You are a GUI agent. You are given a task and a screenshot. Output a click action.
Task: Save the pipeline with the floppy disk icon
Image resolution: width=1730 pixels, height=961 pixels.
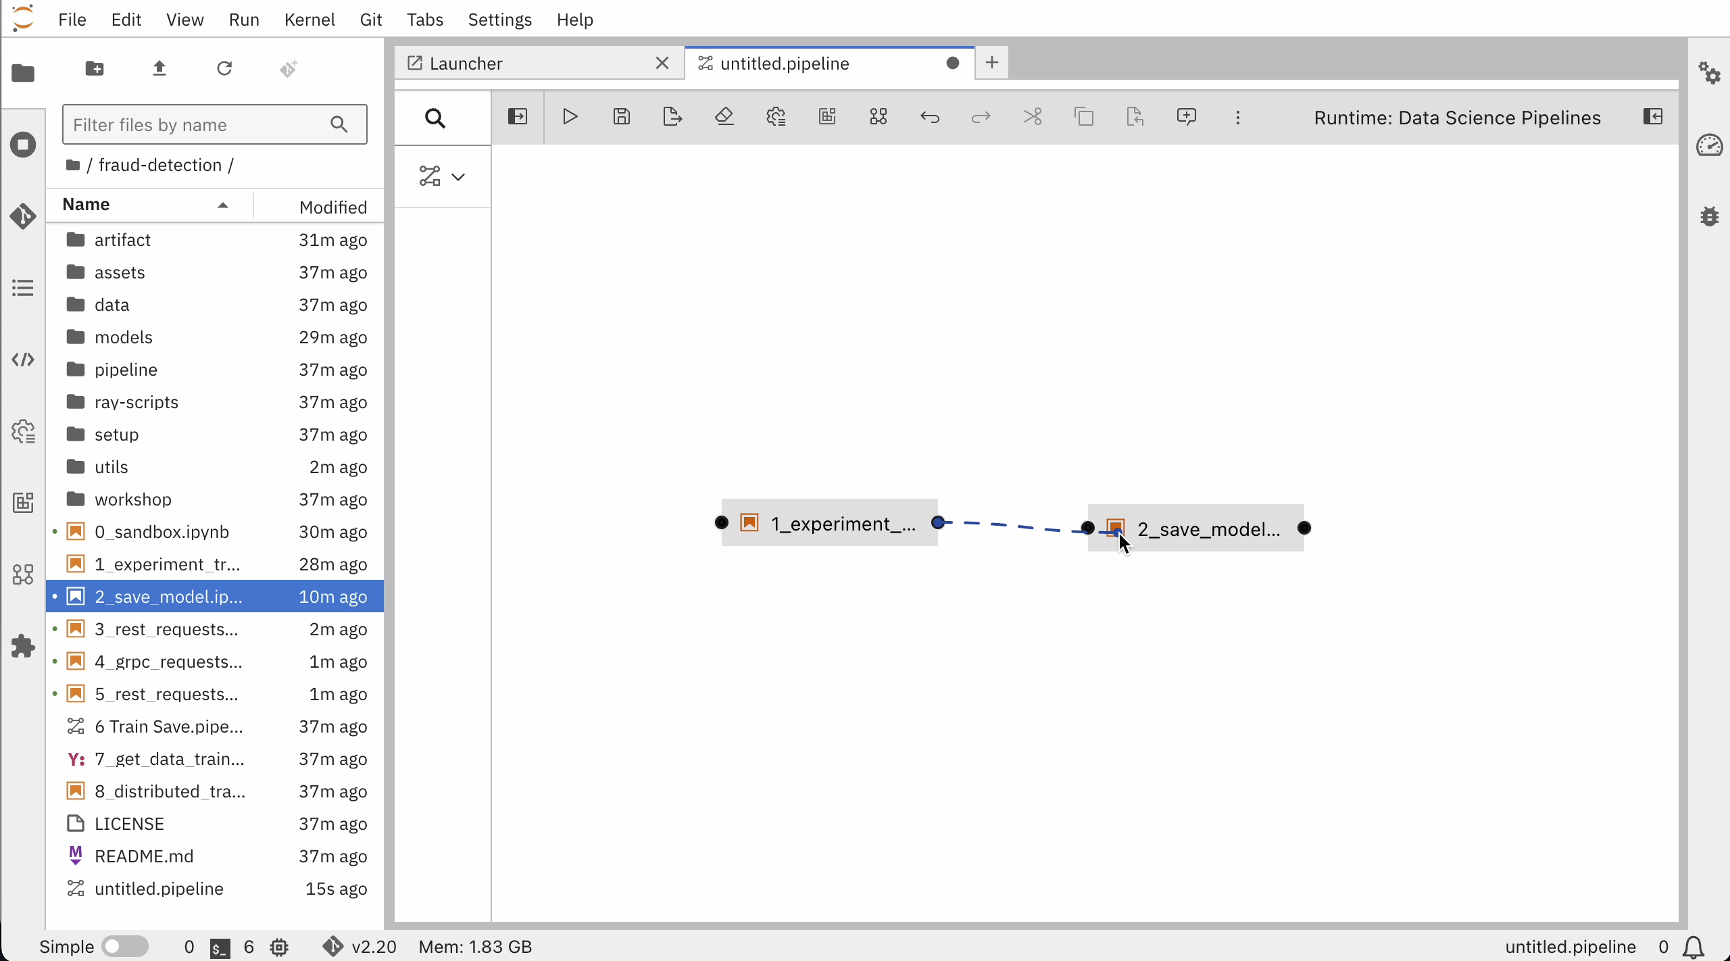(x=621, y=117)
